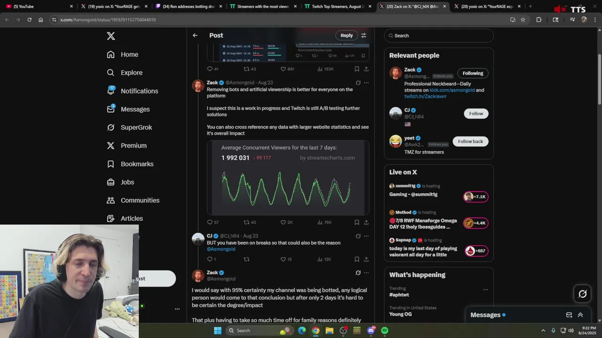Focus the X Search field
This screenshot has height=338, width=602.
(x=439, y=36)
